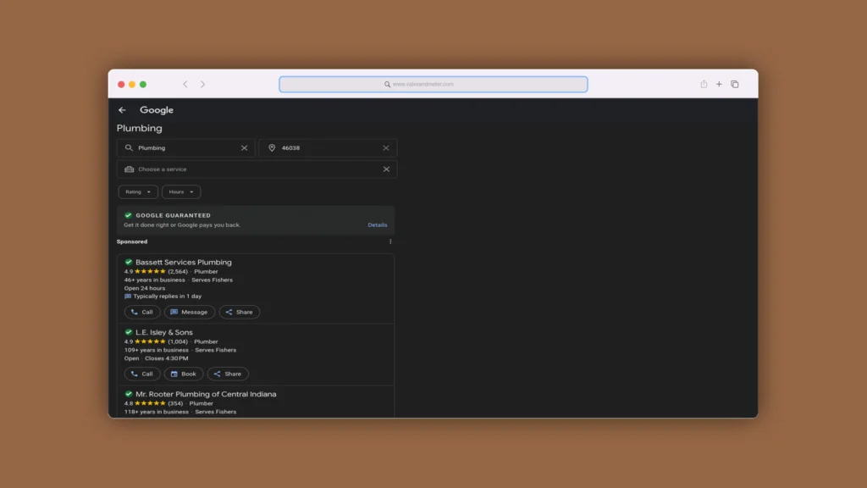Image resolution: width=867 pixels, height=488 pixels.
Task: Open Mr. Rooter Plumbing of Central Indiana
Action: [x=206, y=395]
